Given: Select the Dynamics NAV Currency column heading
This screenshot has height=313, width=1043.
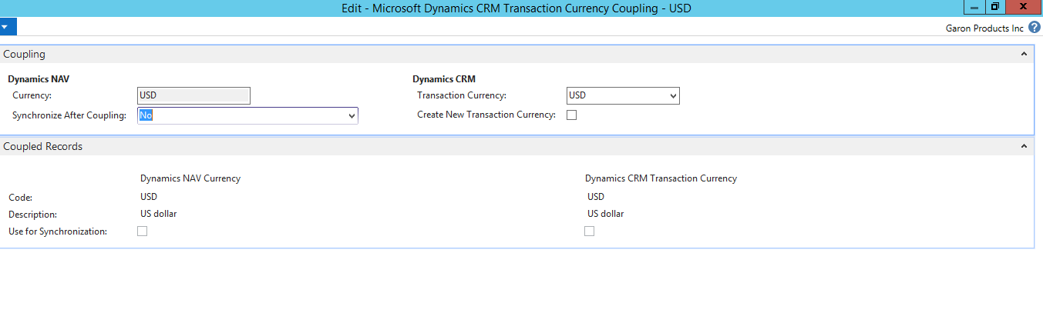Looking at the screenshot, I should click(190, 178).
